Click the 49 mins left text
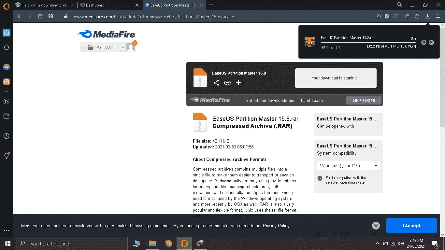The height and width of the screenshot is (250, 445). click(x=330, y=48)
